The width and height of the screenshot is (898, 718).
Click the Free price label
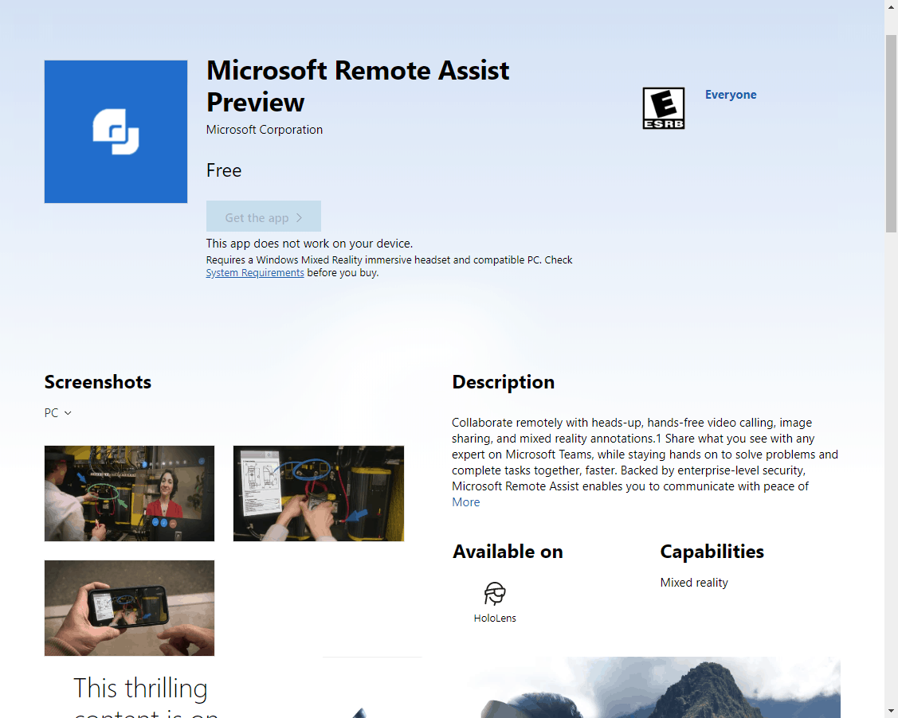[x=224, y=170]
